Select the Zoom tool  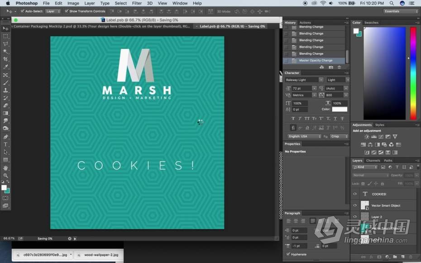click(5, 176)
